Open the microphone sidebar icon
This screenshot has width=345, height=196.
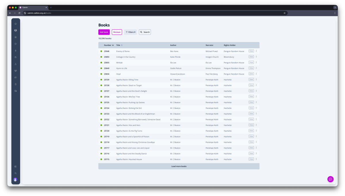pyautogui.click(x=16, y=50)
